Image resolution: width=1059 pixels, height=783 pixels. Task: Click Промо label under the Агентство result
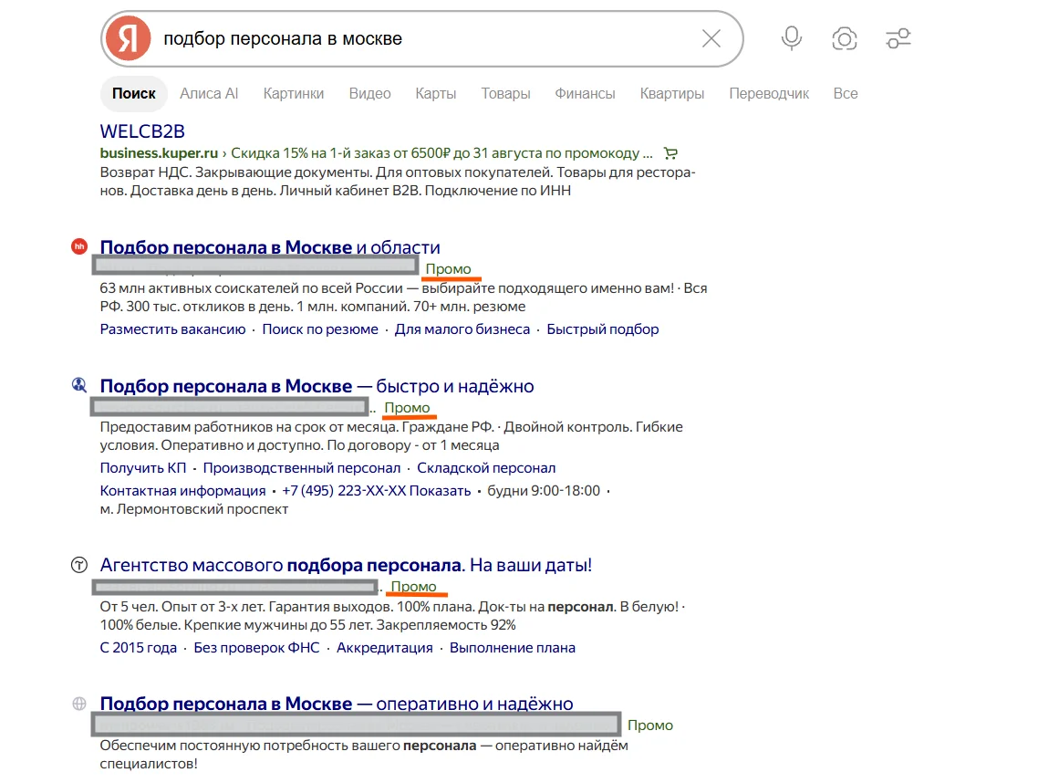tap(414, 587)
